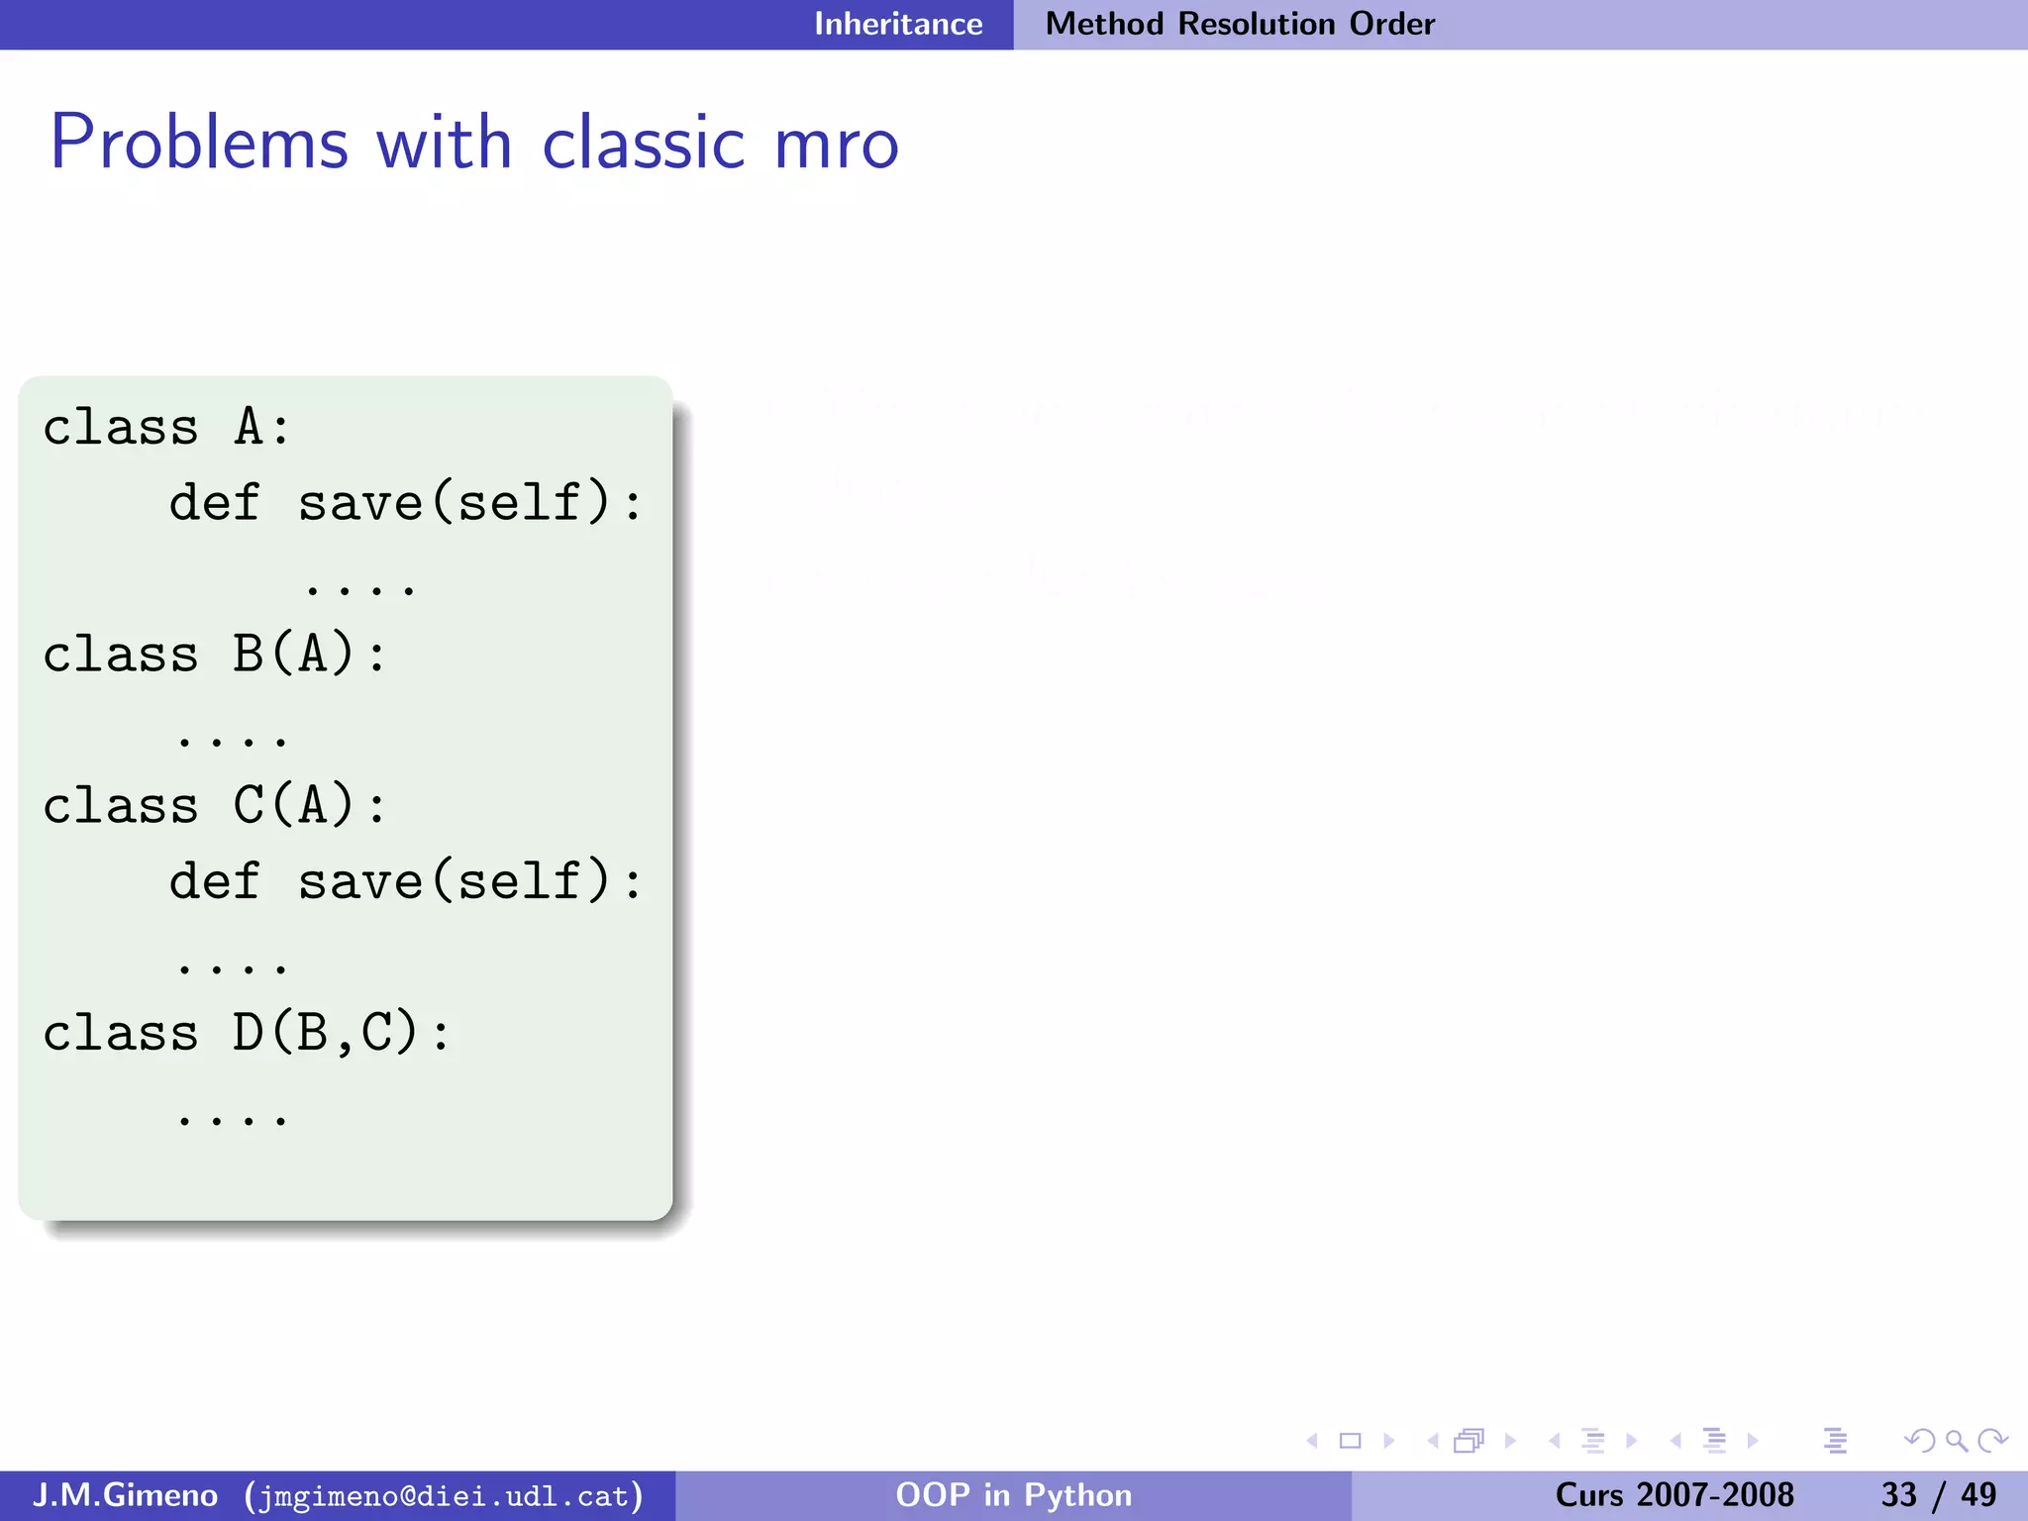
Task: Click the presentation outline icon
Action: tap(1835, 1441)
